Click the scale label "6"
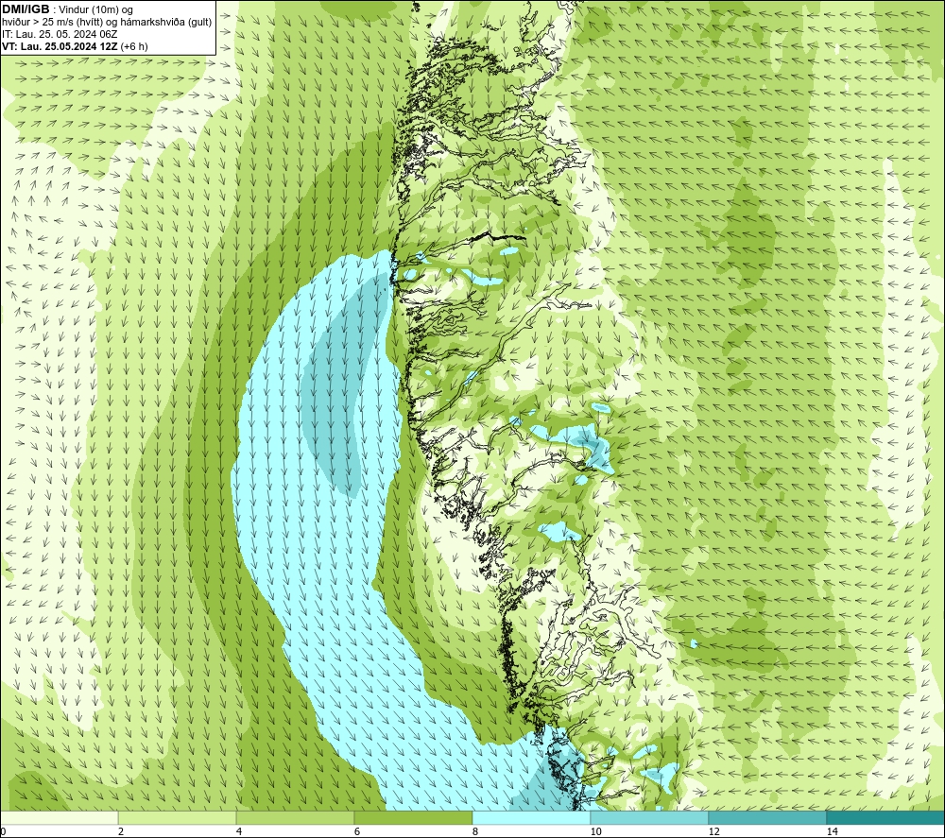 (357, 831)
